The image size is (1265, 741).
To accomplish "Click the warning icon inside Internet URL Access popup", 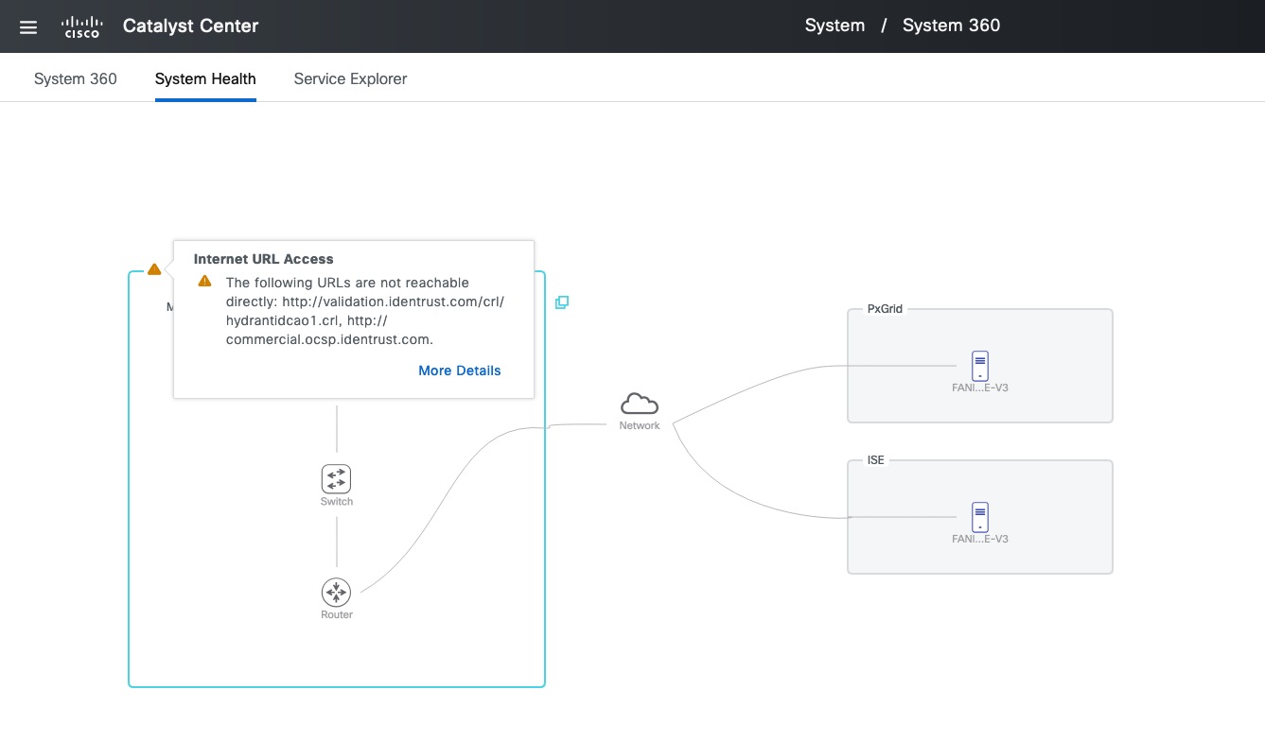I will tap(202, 281).
